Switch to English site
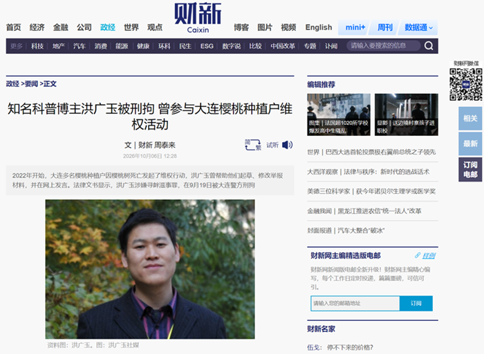The image size is (484, 354). 319,28
